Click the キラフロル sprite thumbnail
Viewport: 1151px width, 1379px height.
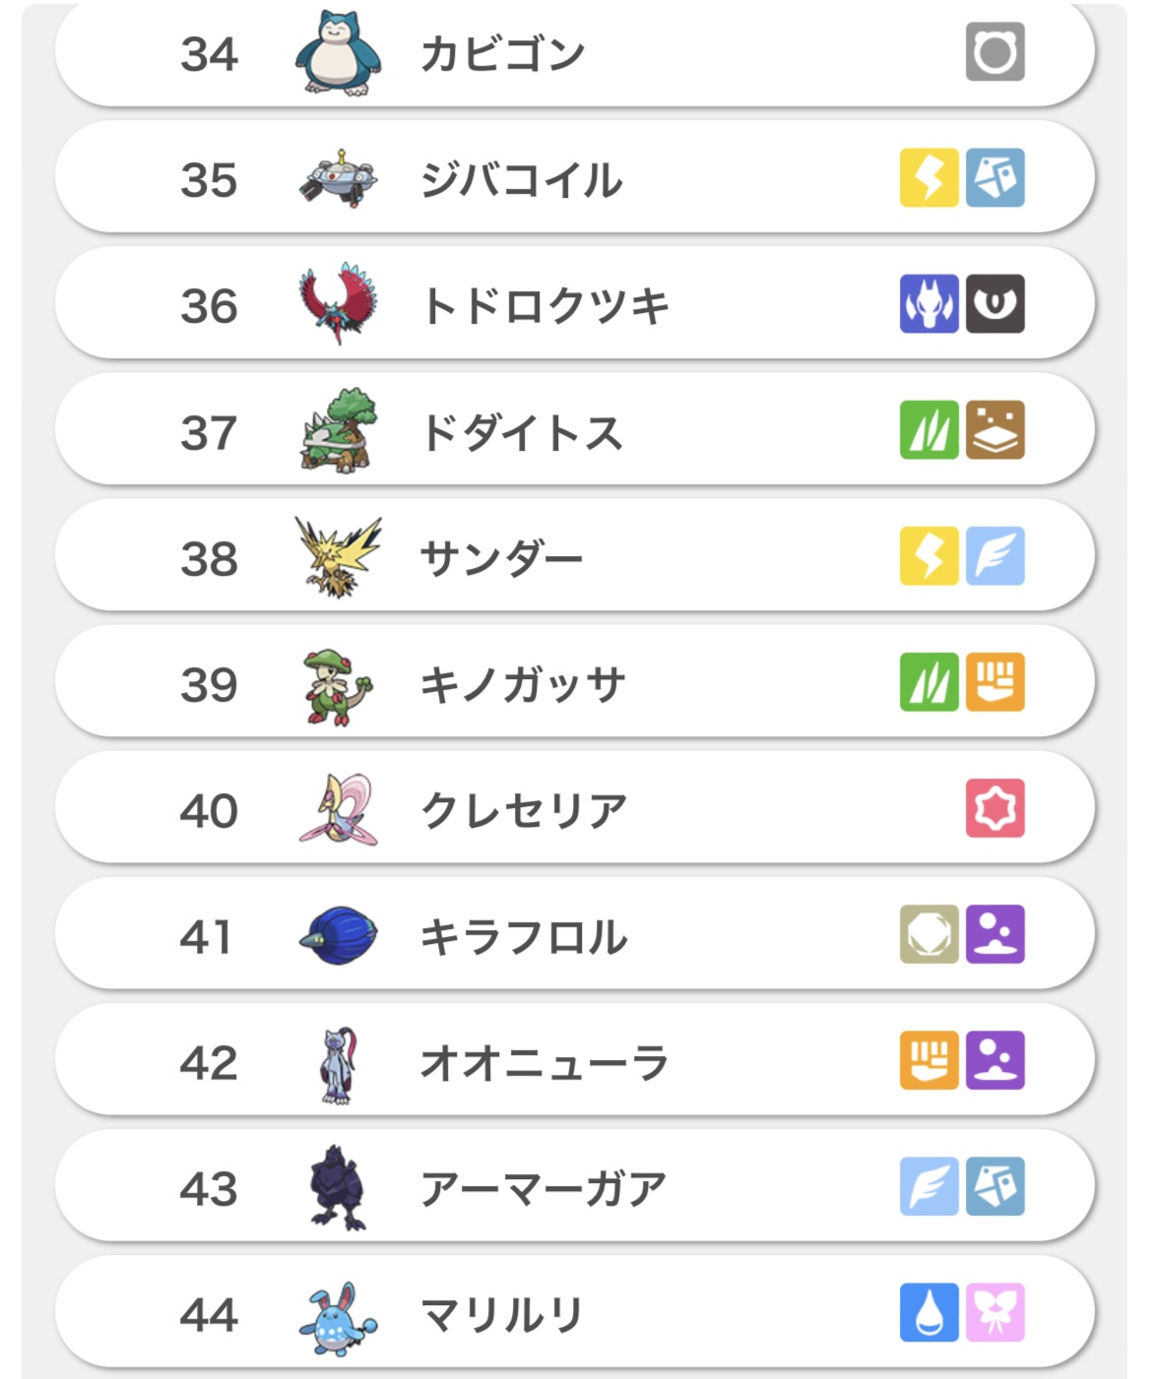pos(338,936)
